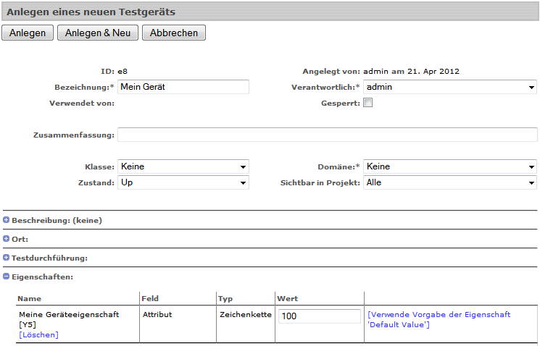Image resolution: width=540 pixels, height=346 pixels.
Task: Click the Beschreibung: (keine) section header
Action: [x=57, y=220]
